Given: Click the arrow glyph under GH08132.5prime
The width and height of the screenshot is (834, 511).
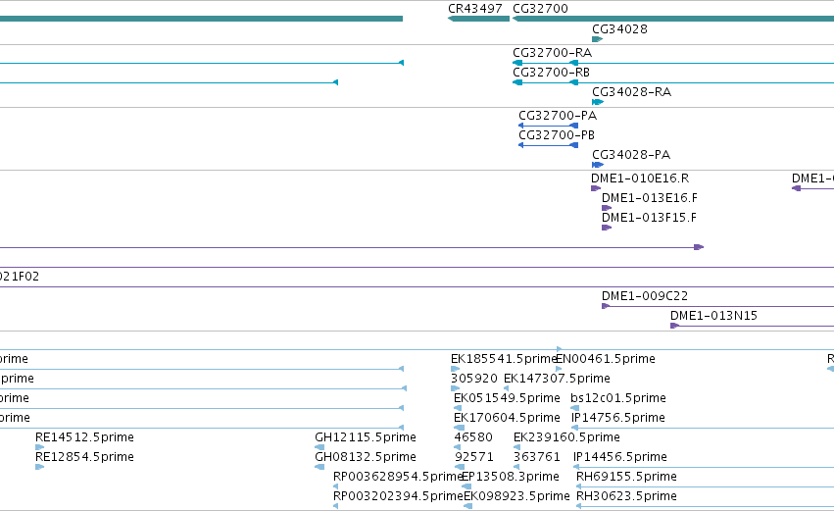Looking at the screenshot, I should coord(319,467).
